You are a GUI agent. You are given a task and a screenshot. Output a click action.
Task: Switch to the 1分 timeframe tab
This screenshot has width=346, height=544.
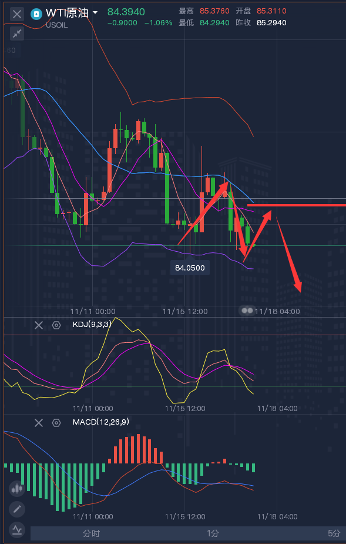[x=213, y=533]
